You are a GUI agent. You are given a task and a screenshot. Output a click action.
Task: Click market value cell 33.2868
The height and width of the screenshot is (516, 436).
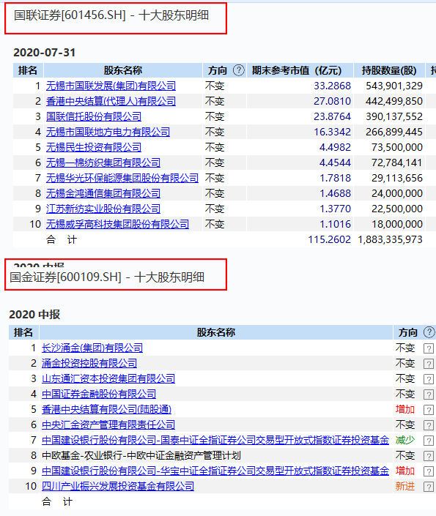point(332,86)
